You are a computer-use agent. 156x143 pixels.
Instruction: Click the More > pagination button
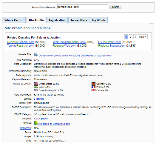click(x=143, y=37)
